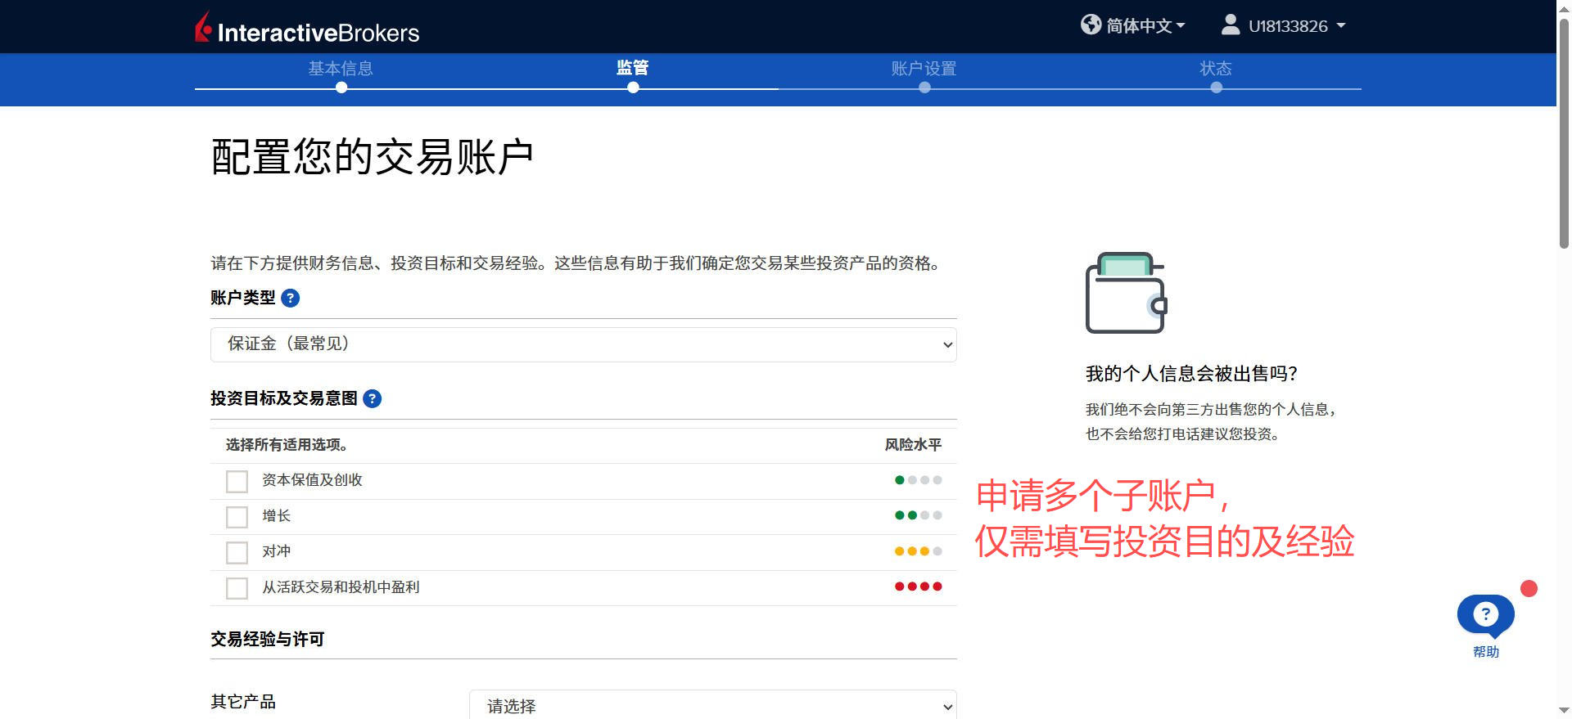Screen dimensions: 1572x719
Task: Click the red risk dots for 从活跃交易和投机中盈利
Action: coord(918,586)
